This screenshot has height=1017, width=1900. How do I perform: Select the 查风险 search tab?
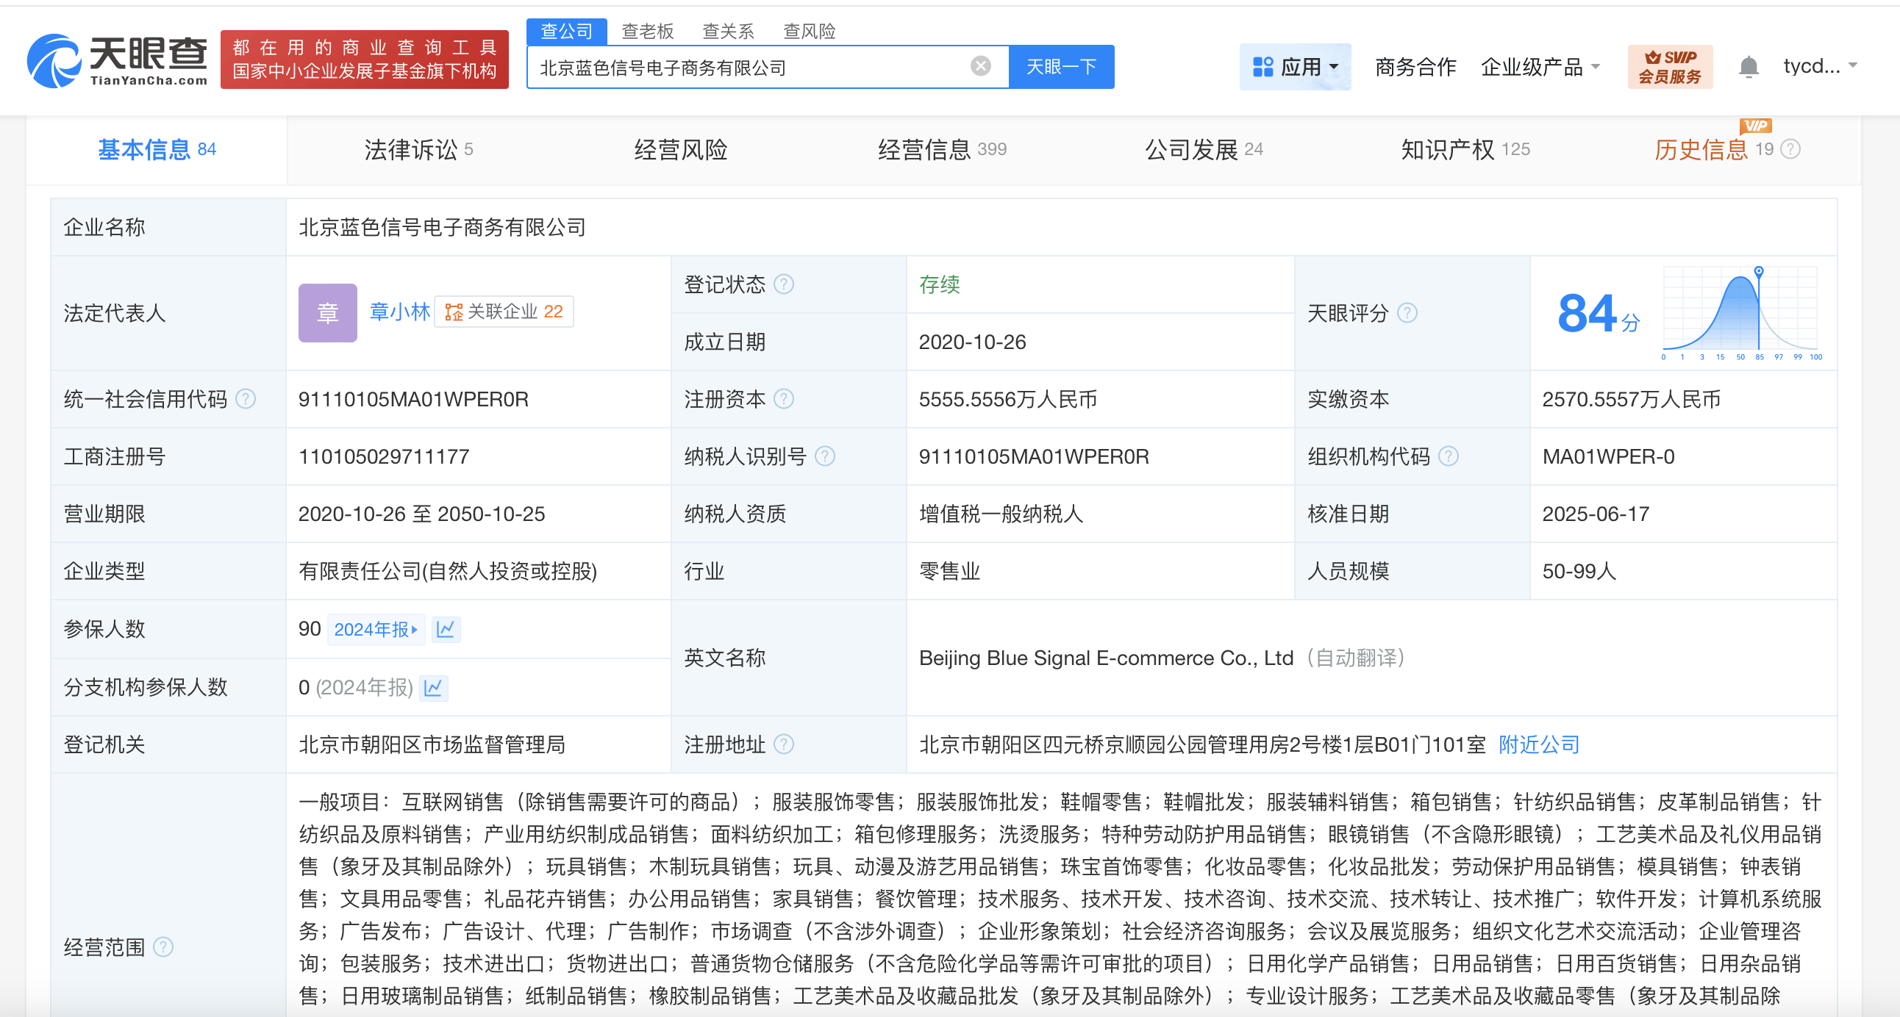(x=809, y=31)
